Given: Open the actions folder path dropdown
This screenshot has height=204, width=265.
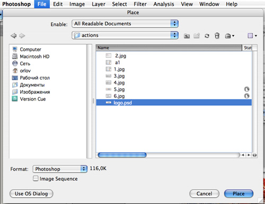Looking at the screenshot, I should point(125,35).
